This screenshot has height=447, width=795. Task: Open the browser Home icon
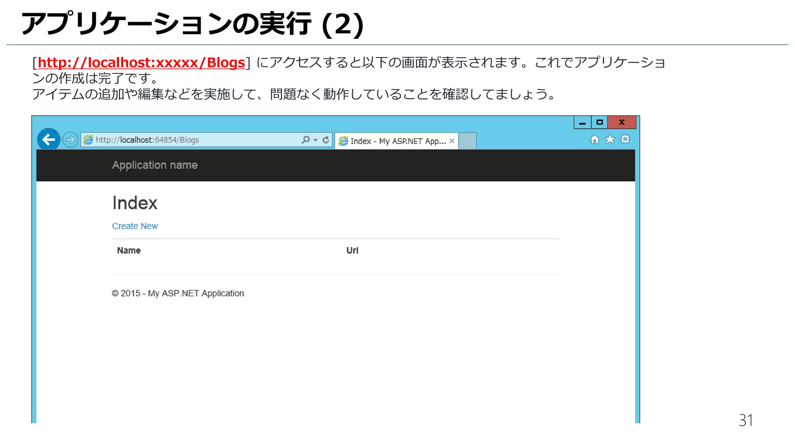595,139
